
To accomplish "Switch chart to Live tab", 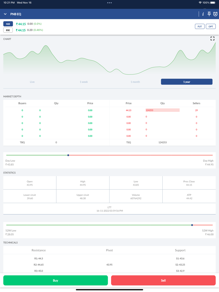I will [x=32, y=82].
